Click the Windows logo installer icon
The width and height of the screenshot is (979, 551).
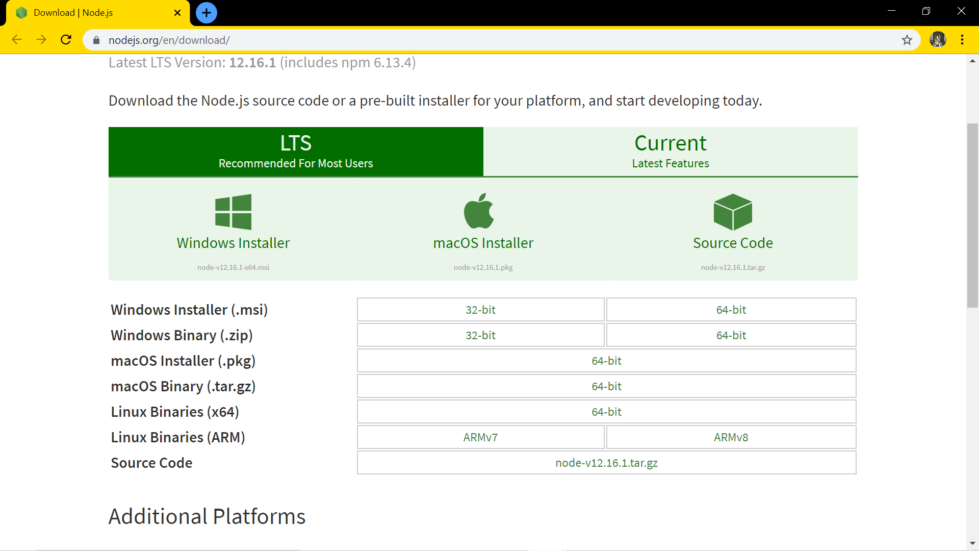(x=233, y=212)
